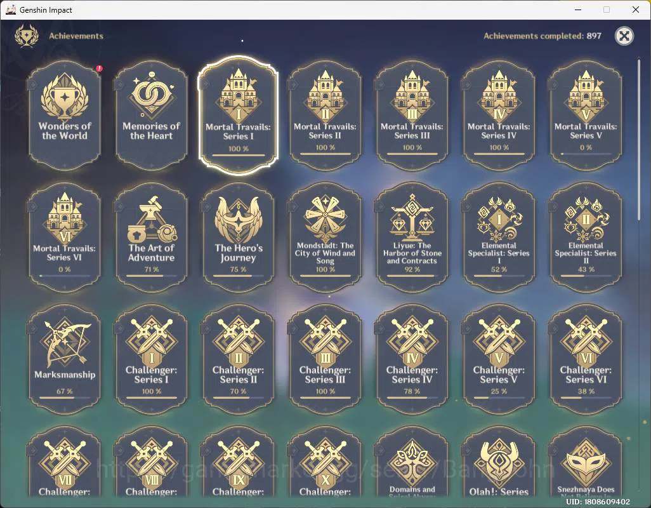
Task: Open the Wonders of the World category
Action: tap(65, 115)
